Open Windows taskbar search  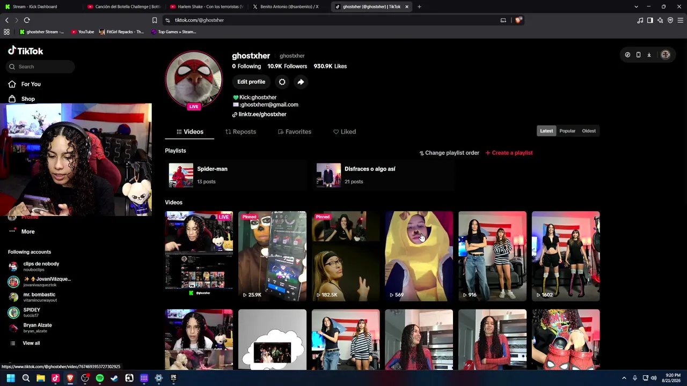(x=26, y=378)
